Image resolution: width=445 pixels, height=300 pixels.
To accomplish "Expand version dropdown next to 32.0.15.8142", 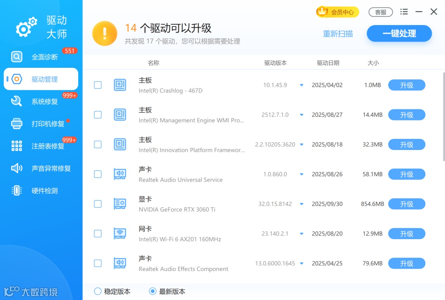I will tap(302, 204).
